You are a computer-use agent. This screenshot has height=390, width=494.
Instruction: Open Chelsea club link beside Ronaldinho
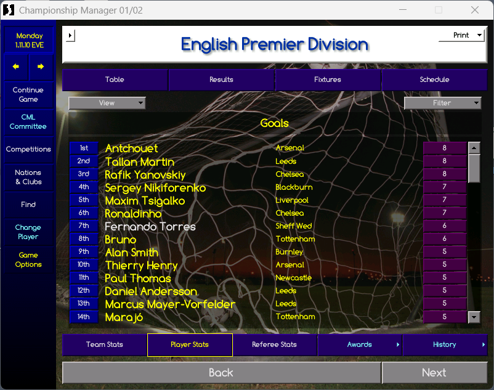point(290,213)
